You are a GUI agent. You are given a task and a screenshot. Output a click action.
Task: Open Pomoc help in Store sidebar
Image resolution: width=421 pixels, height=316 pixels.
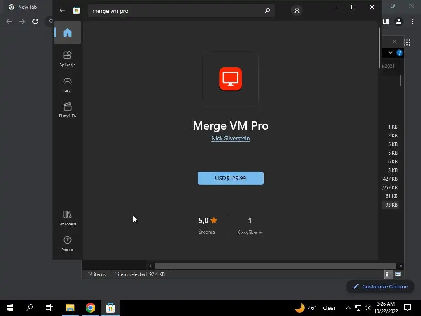pyautogui.click(x=67, y=244)
